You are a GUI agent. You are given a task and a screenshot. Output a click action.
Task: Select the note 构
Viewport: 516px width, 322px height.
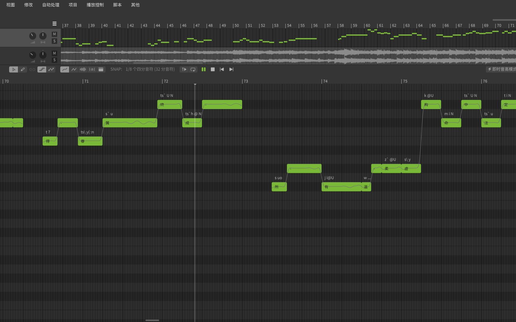[431, 104]
